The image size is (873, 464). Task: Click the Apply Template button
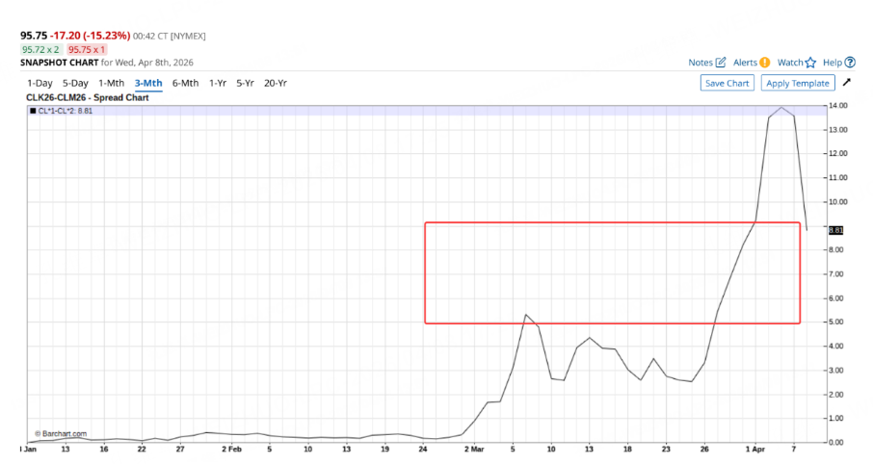[x=798, y=83]
